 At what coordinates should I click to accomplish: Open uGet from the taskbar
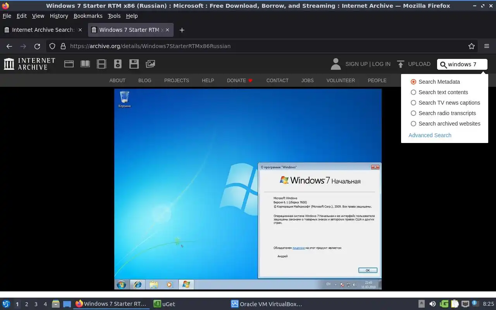164,304
